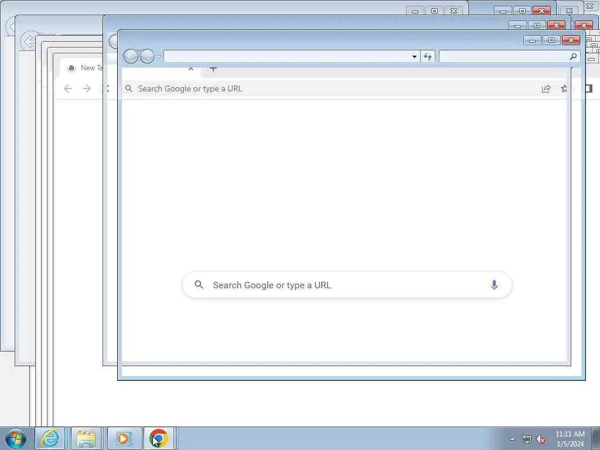The height and width of the screenshot is (450, 600).
Task: Close the Chrome tab with its X
Action: pos(191,69)
